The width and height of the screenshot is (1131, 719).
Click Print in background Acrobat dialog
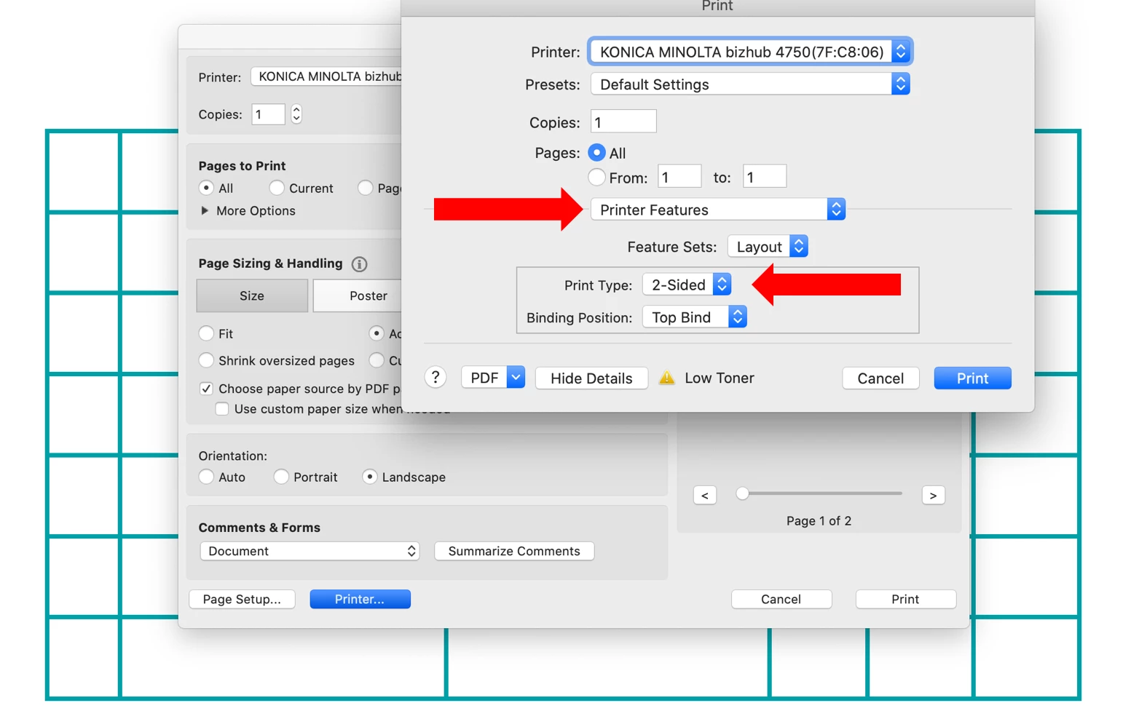905,599
